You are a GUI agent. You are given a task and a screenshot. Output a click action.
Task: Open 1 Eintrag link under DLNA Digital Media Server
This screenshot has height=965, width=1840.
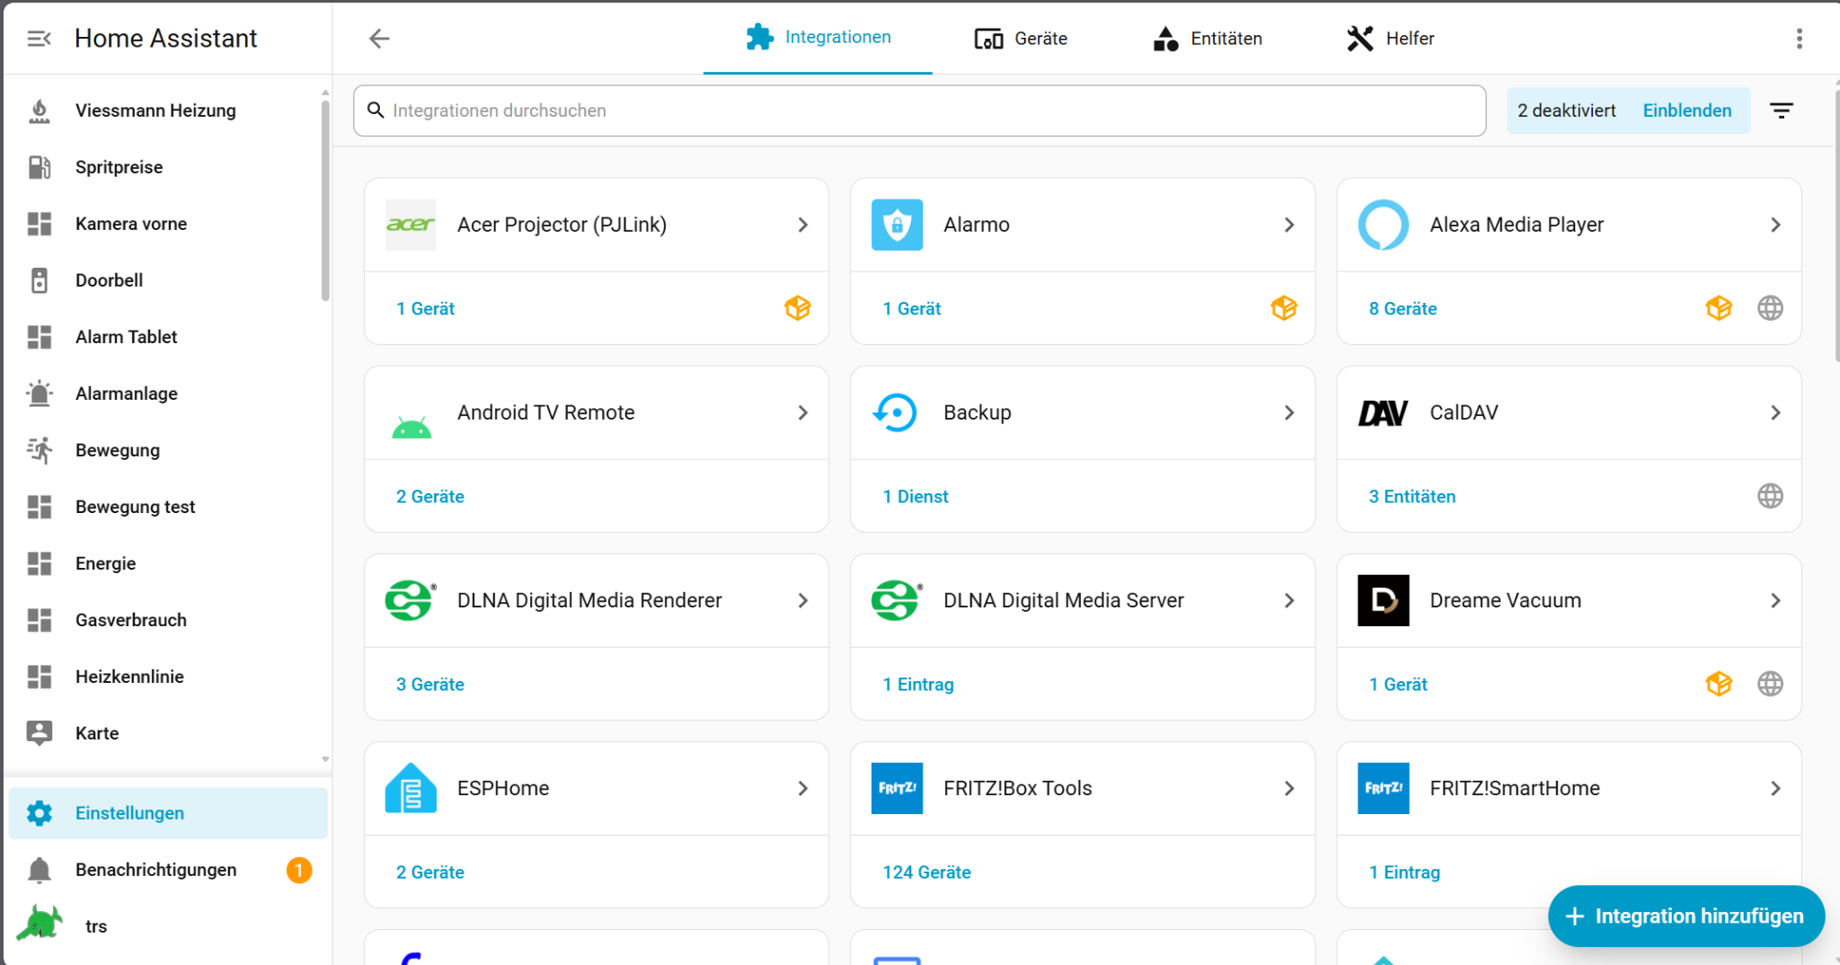coord(917,684)
